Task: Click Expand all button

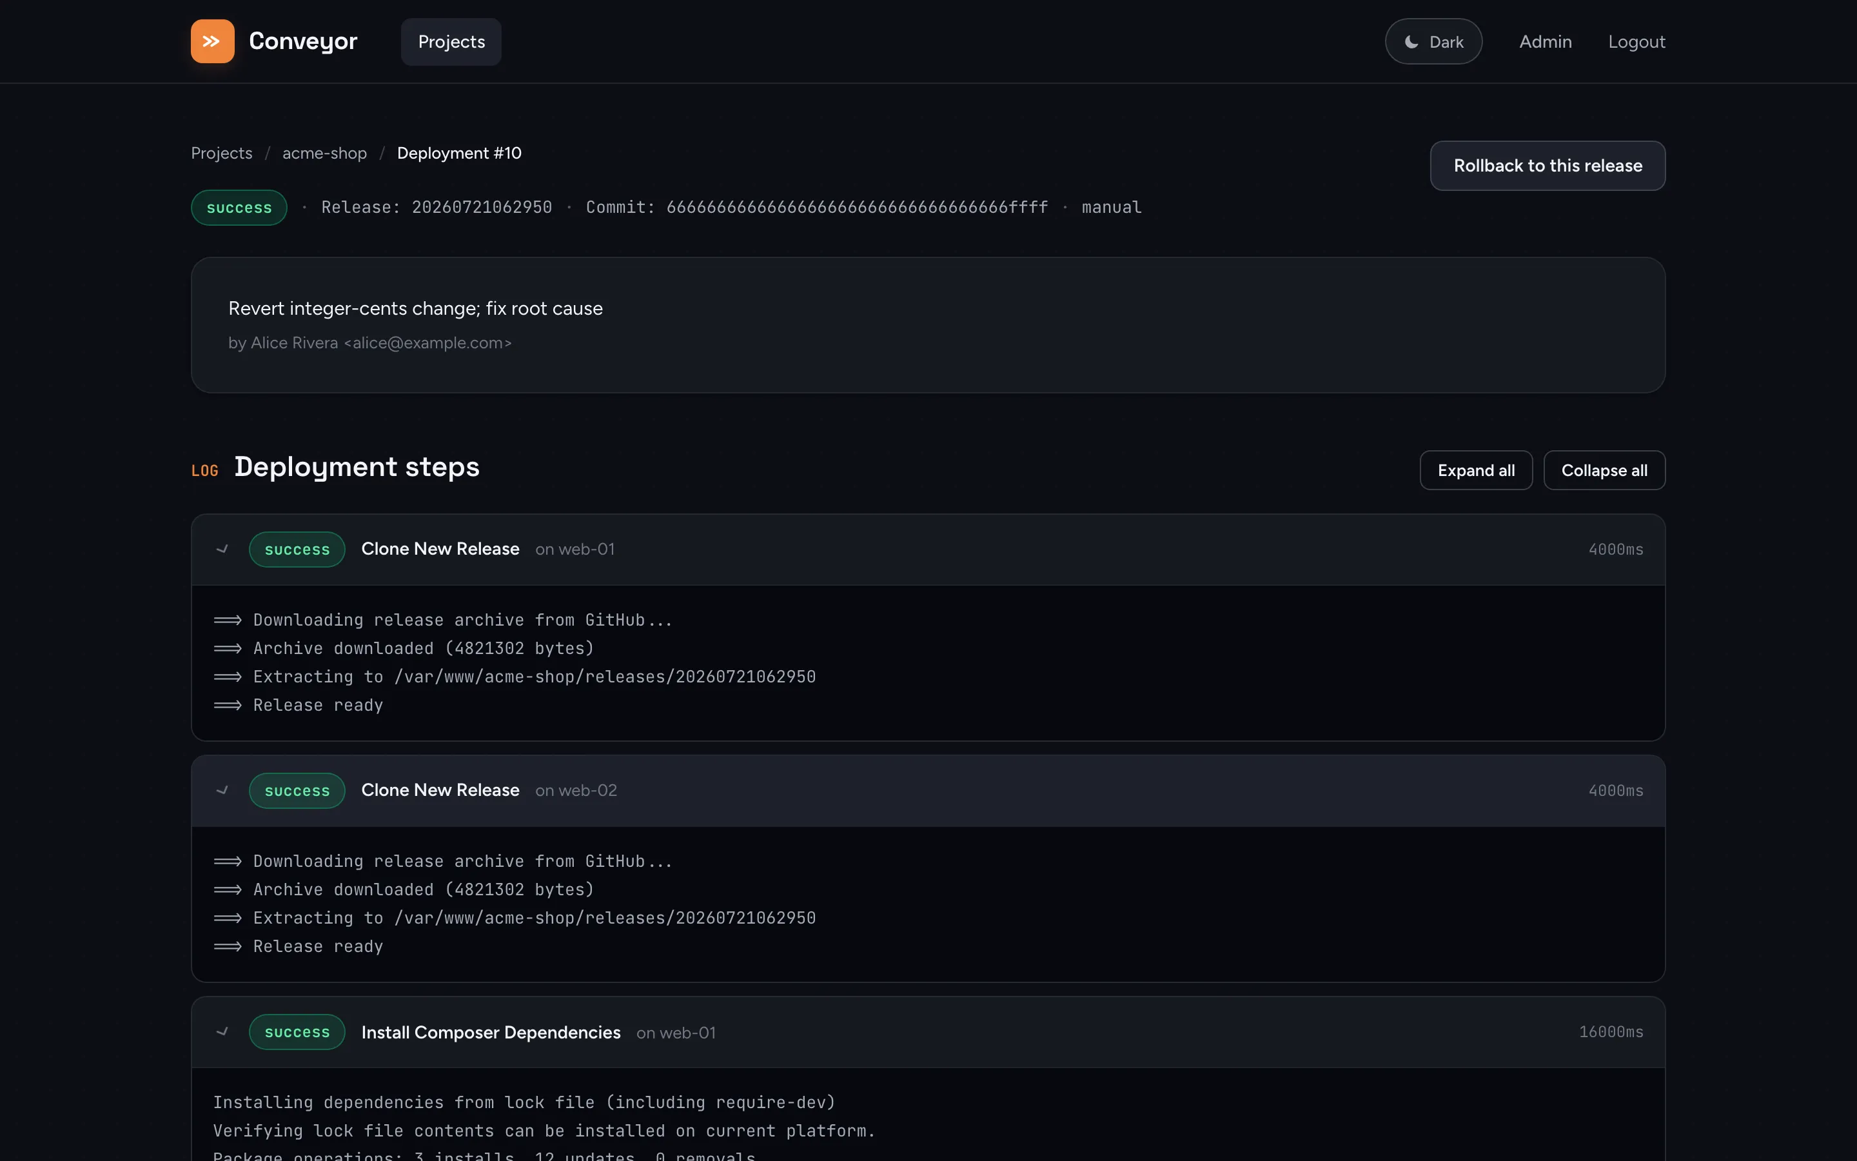Action: (x=1477, y=470)
